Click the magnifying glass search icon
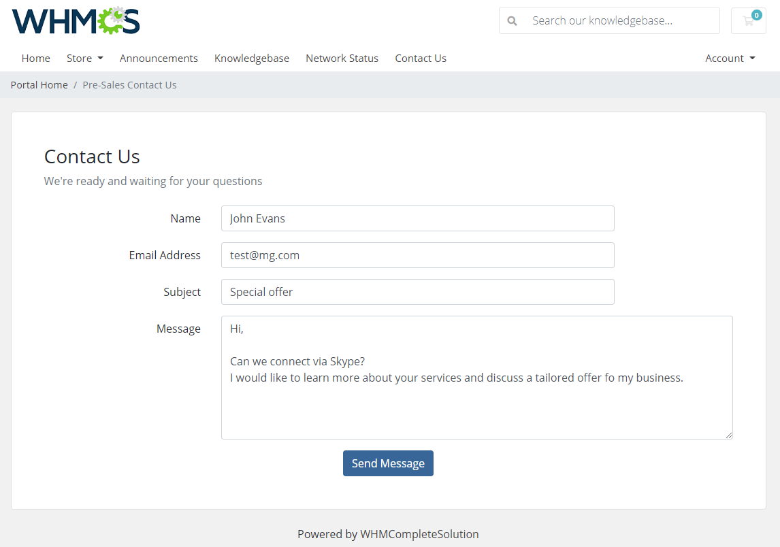The image size is (780, 547). pyautogui.click(x=512, y=20)
